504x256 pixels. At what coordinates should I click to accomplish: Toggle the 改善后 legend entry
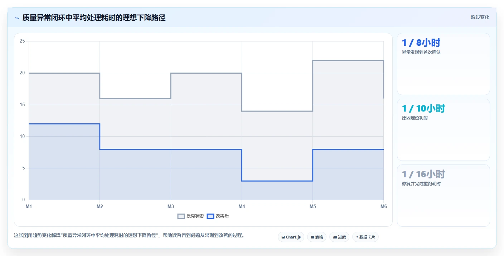pyautogui.click(x=218, y=216)
